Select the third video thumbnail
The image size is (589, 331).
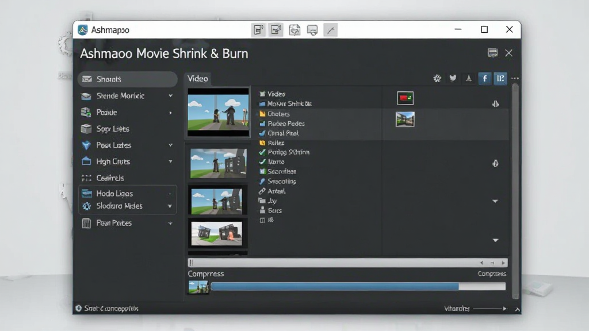pos(217,201)
